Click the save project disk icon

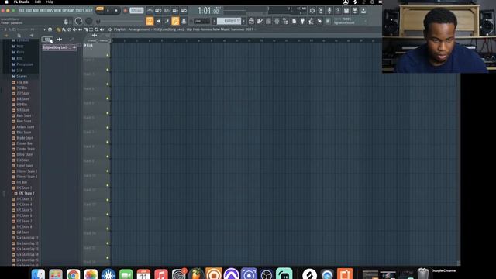[346, 11]
